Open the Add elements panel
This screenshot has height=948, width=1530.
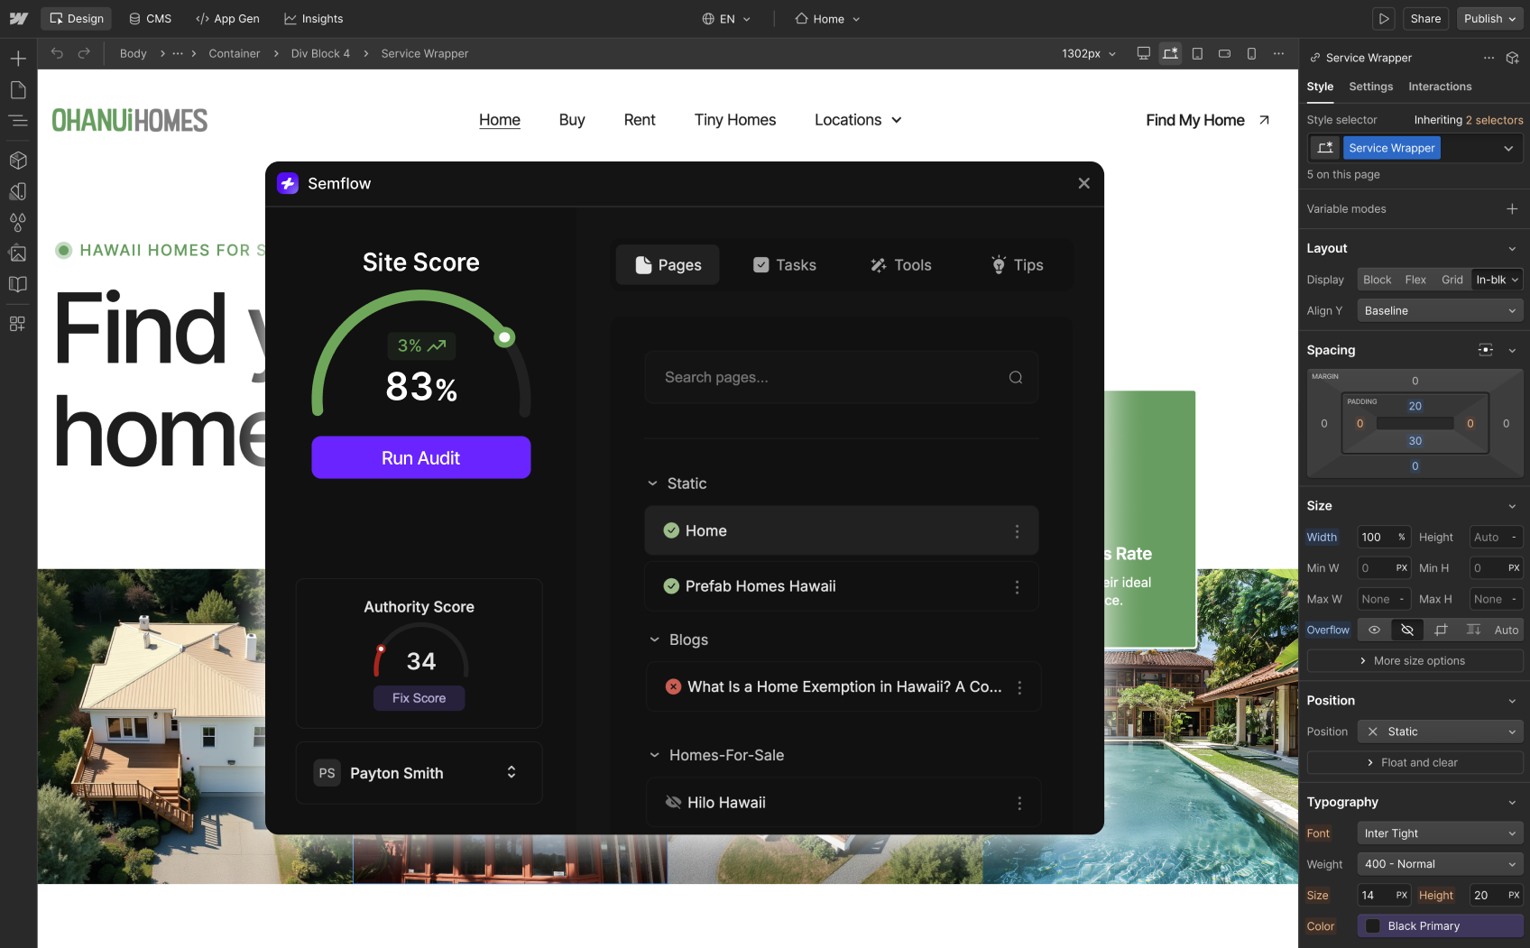coord(18,60)
